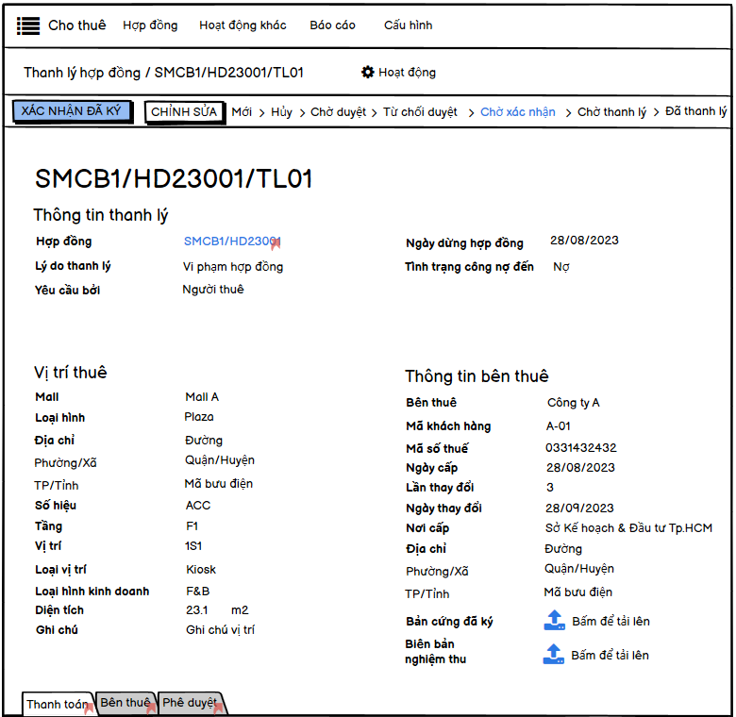Select the Chờ xác nhận status stage
Viewport: 736px width, 717px height.
pos(518,112)
